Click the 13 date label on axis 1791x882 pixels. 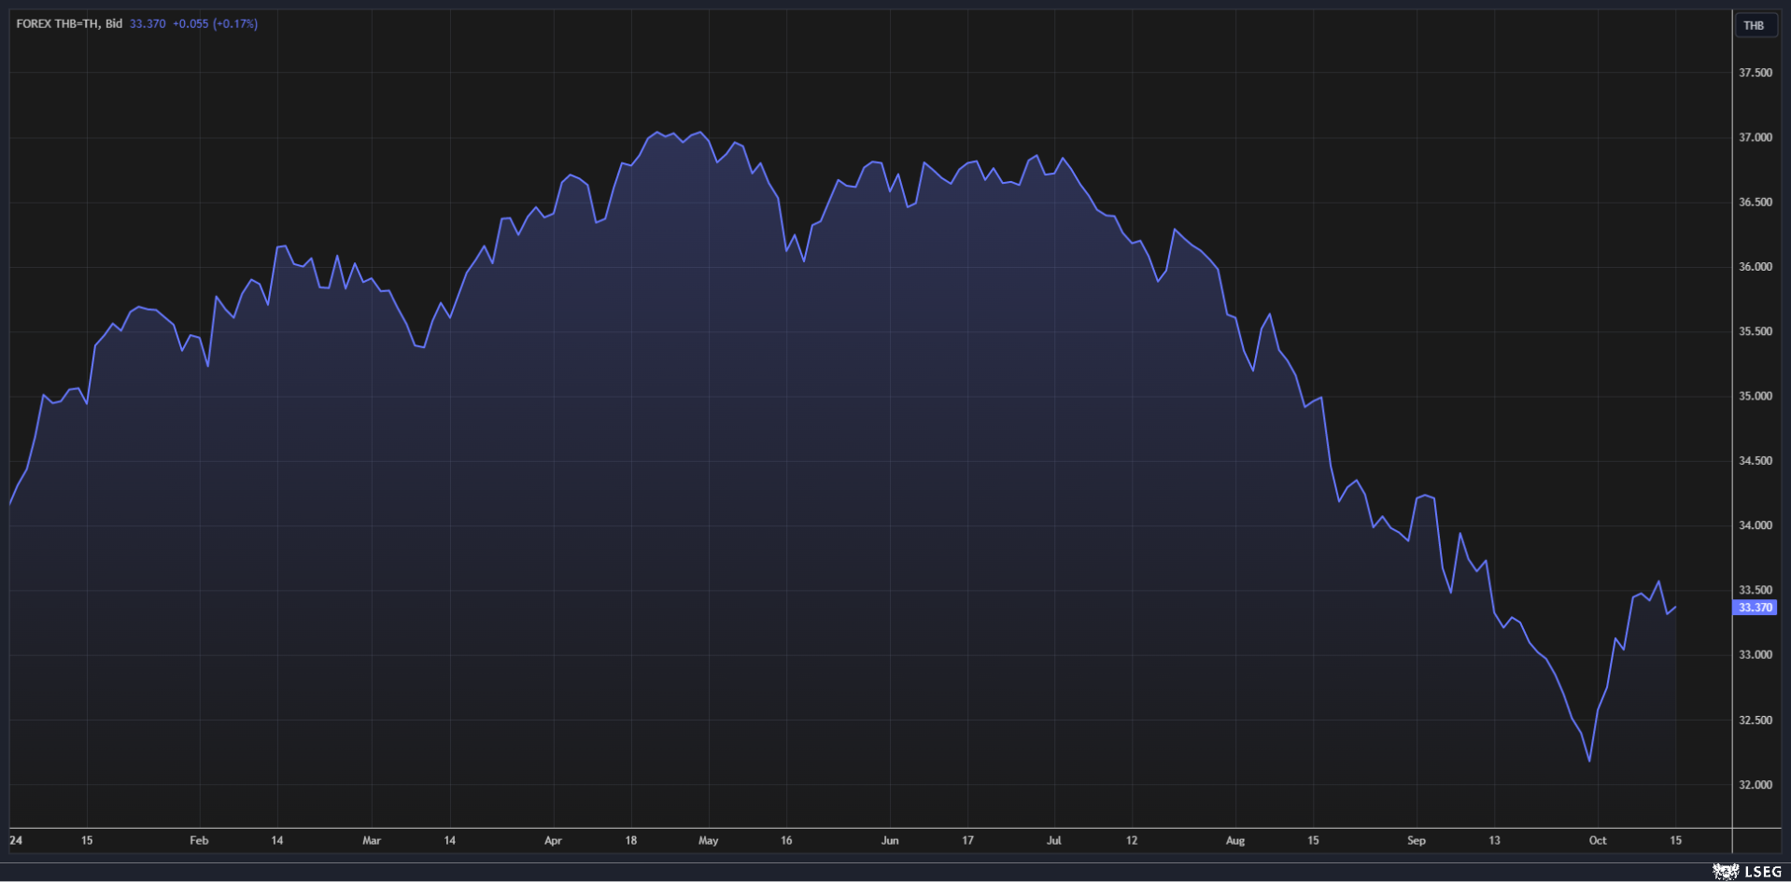point(1494,841)
